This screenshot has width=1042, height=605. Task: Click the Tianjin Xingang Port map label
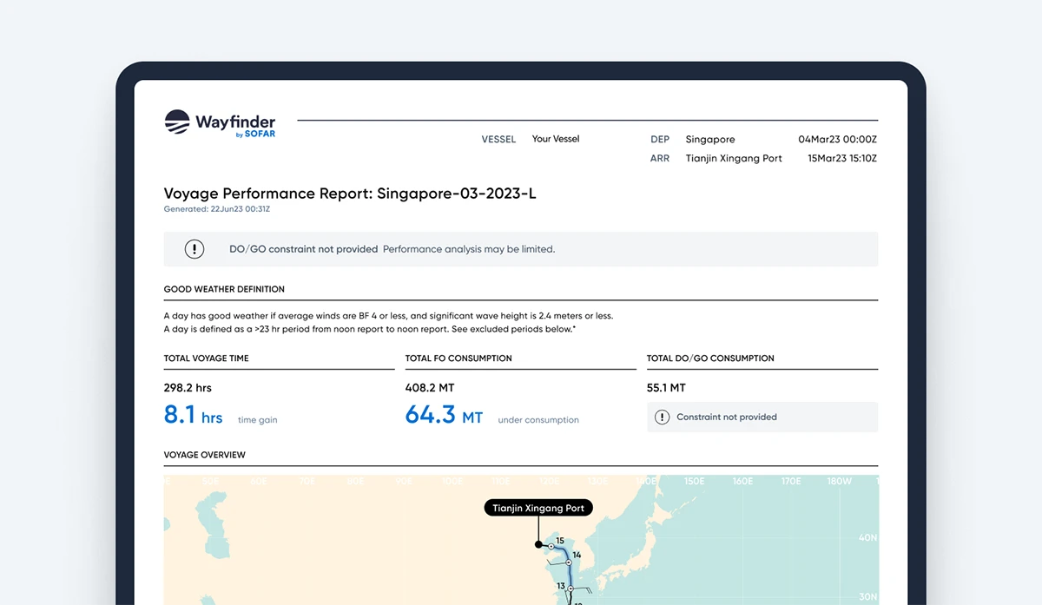pos(537,508)
